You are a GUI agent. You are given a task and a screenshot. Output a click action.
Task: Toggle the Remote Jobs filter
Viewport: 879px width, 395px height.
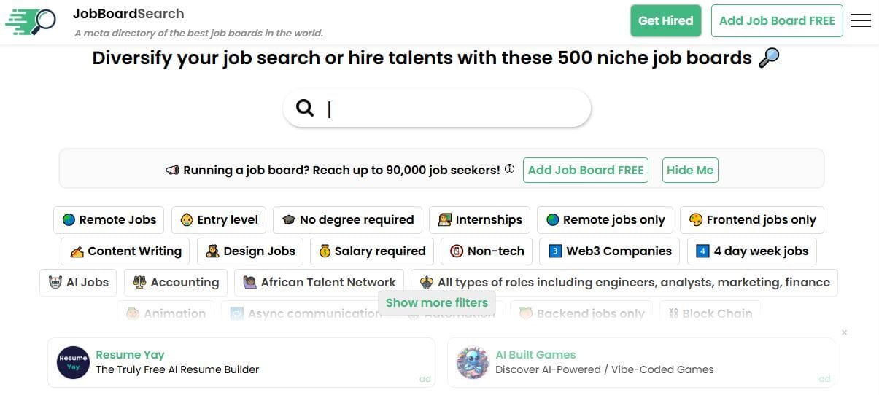point(109,219)
